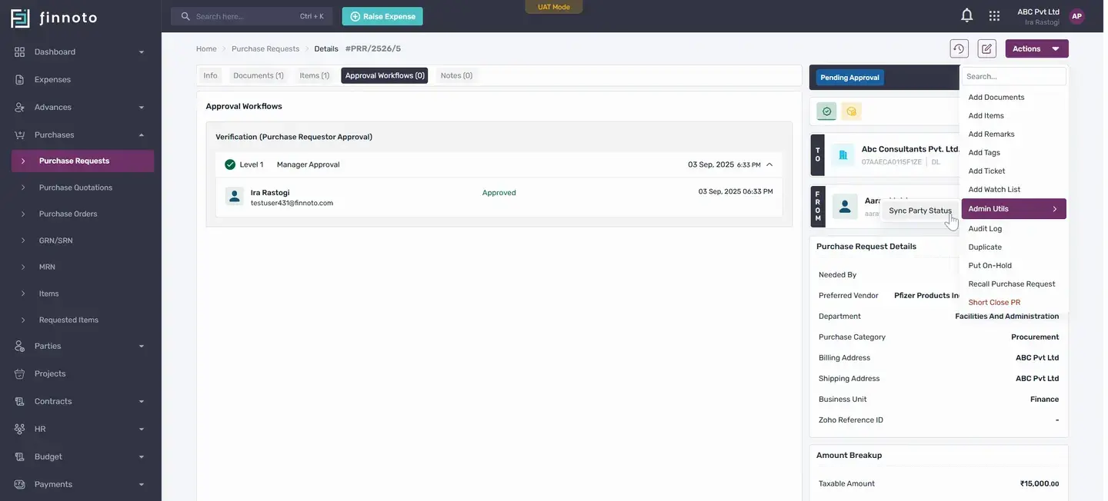Collapse the Level 1 approval chevron
This screenshot has height=501, width=1108.
point(769,164)
